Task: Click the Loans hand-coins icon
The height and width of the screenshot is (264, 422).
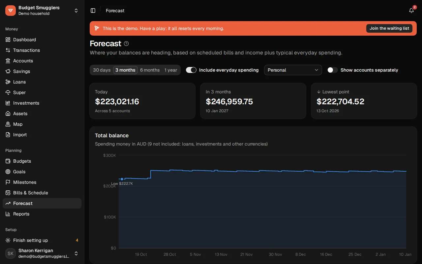Action: [8, 82]
